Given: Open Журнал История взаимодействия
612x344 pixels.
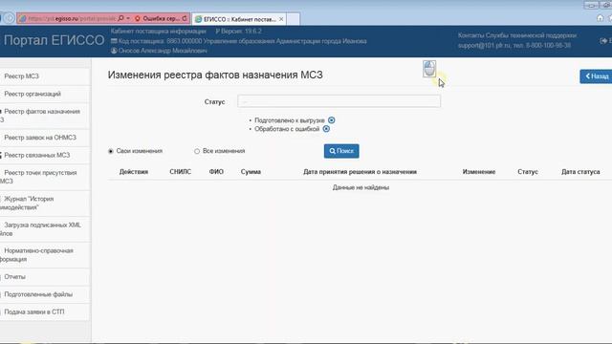Looking at the screenshot, I should [x=45, y=204].
